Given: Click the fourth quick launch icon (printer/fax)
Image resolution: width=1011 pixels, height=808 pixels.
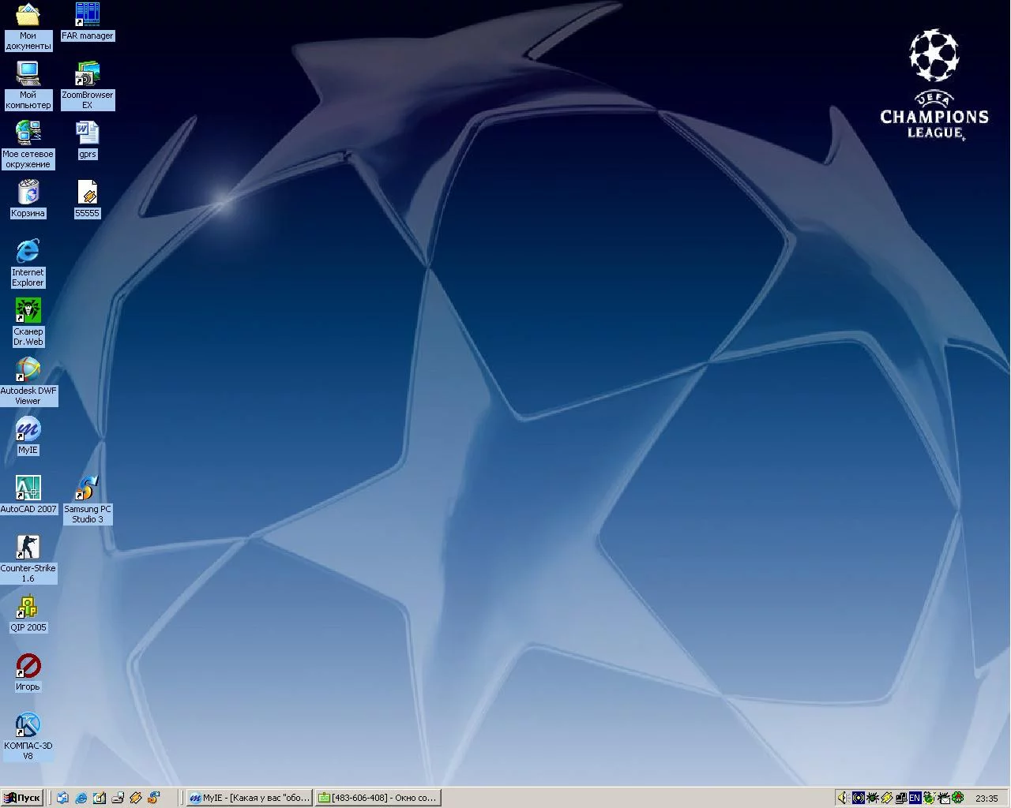Looking at the screenshot, I should (117, 798).
